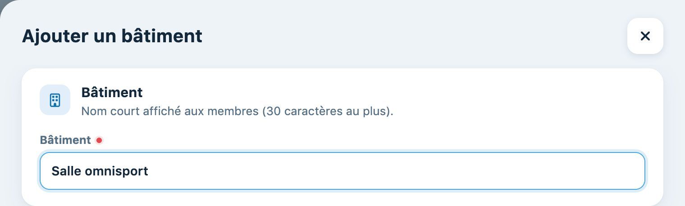Click the X icon at top right
This screenshot has width=685, height=206.
[645, 36]
